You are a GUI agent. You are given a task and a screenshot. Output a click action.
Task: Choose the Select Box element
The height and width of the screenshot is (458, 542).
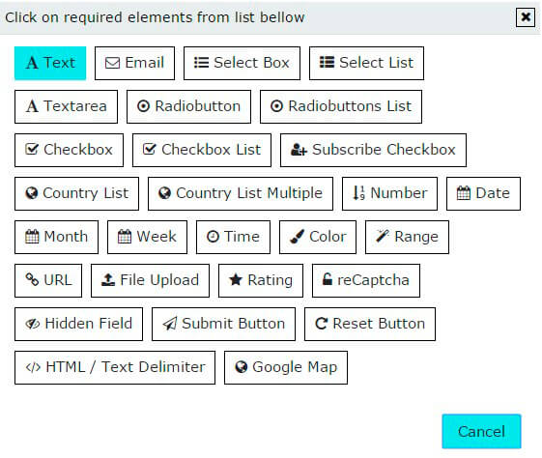point(242,63)
